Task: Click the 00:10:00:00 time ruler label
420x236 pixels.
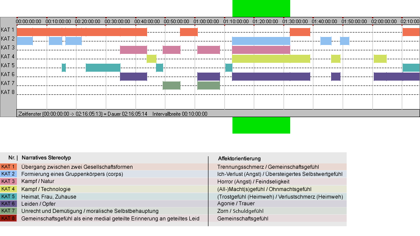Action: [58, 21]
